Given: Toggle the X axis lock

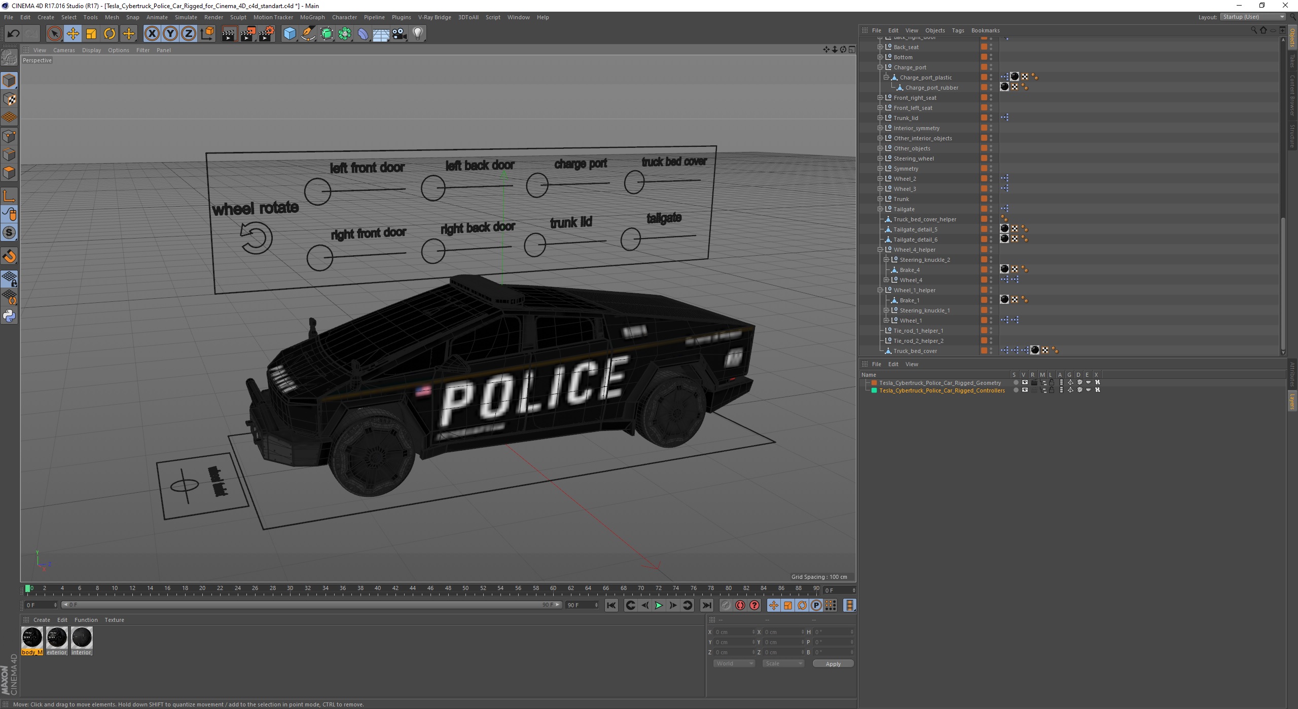Looking at the screenshot, I should tap(152, 33).
